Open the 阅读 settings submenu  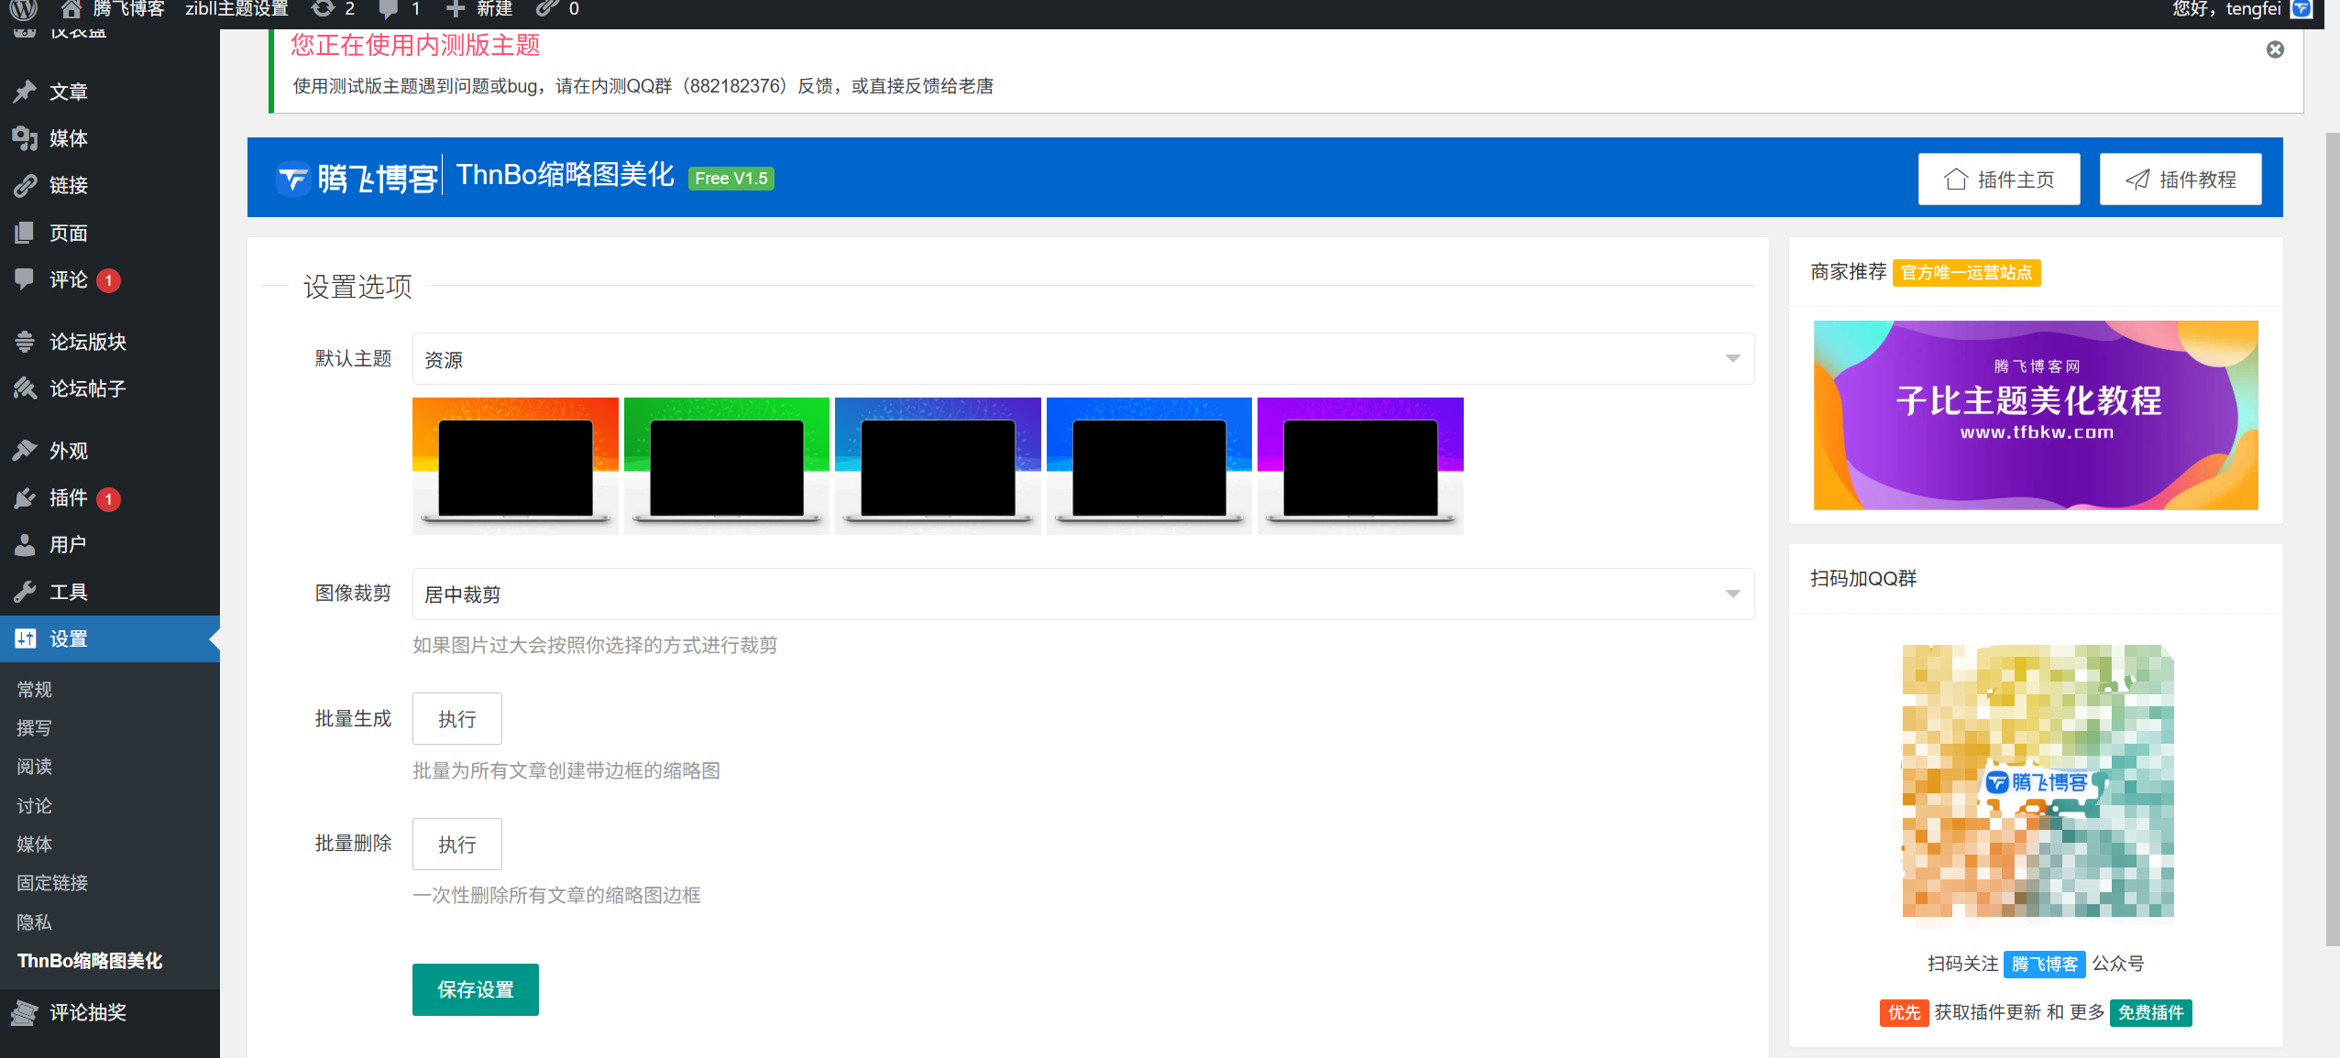[x=34, y=767]
